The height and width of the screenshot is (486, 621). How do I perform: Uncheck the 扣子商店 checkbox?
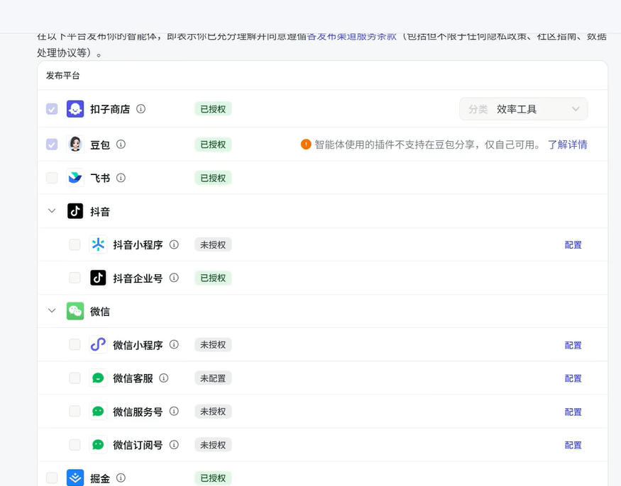point(52,109)
